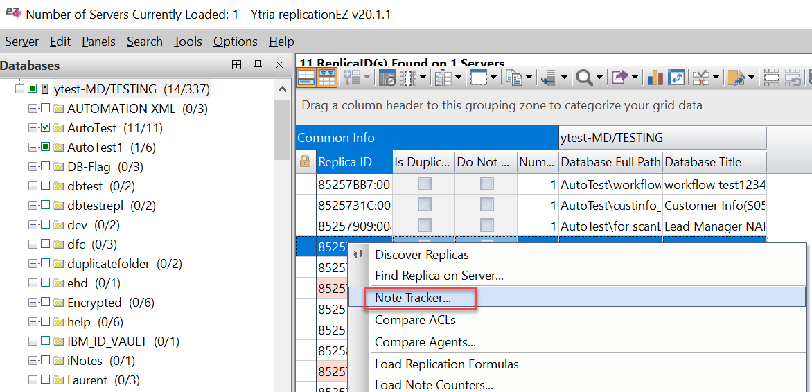Click the purple export arrow icon

[x=620, y=78]
